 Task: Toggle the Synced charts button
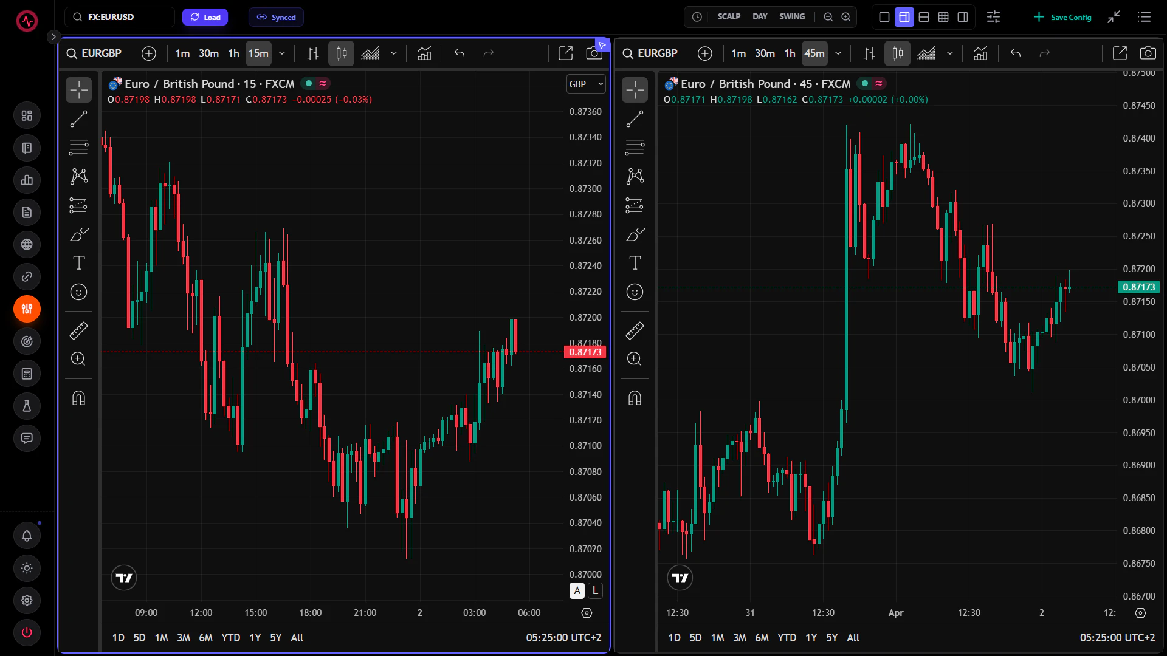click(x=276, y=17)
